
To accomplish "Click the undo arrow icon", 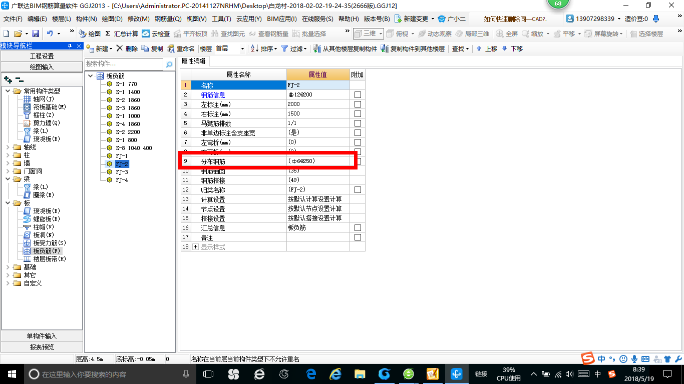I will [x=50, y=33].
